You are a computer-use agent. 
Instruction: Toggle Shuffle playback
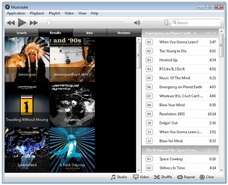163,177
